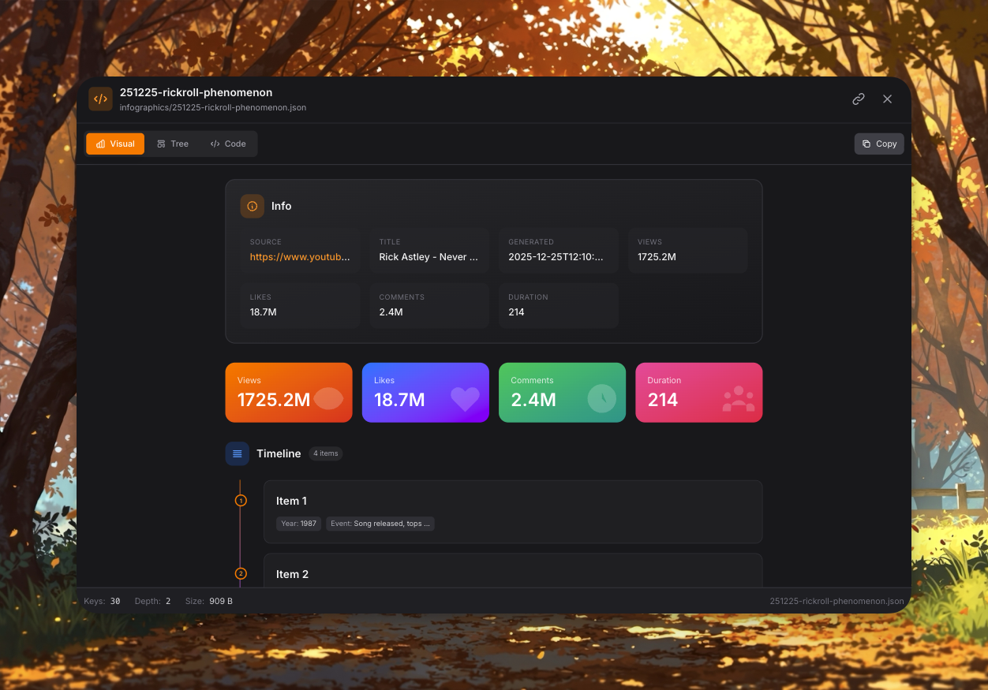This screenshot has width=988, height=690.
Task: Click the pink Duration stat card
Action: point(699,393)
